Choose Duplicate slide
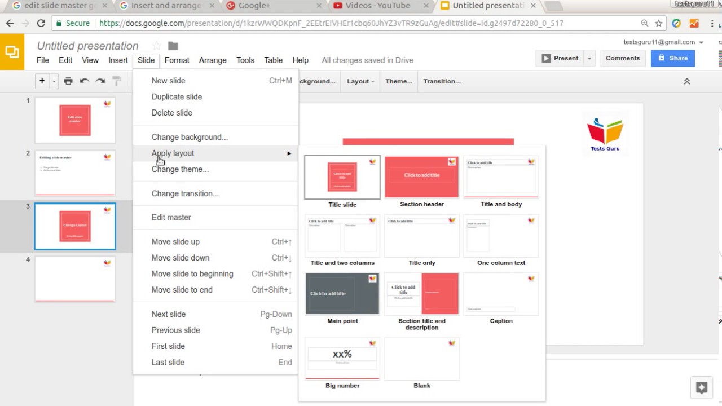722x406 pixels. pyautogui.click(x=215, y=97)
